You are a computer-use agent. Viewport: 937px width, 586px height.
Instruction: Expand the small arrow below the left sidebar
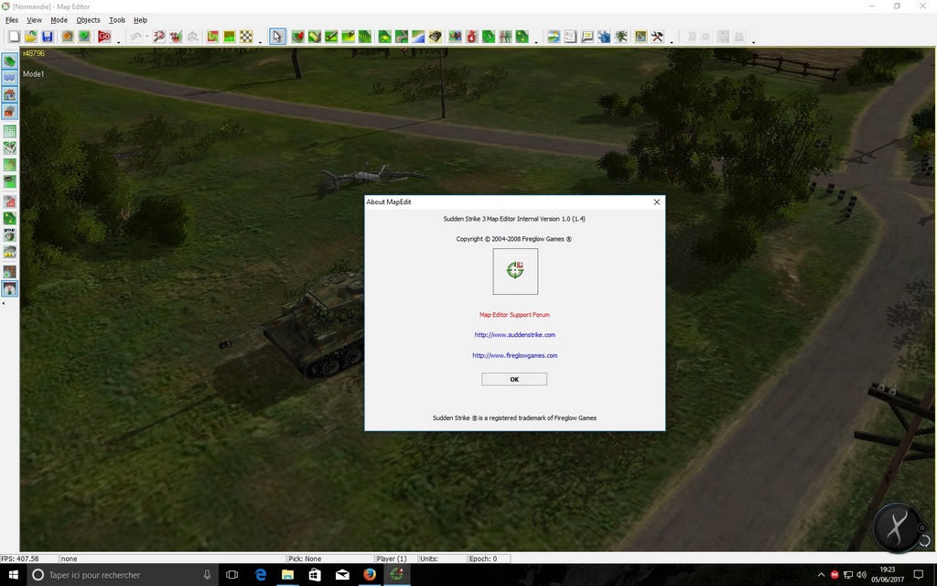tap(4, 303)
